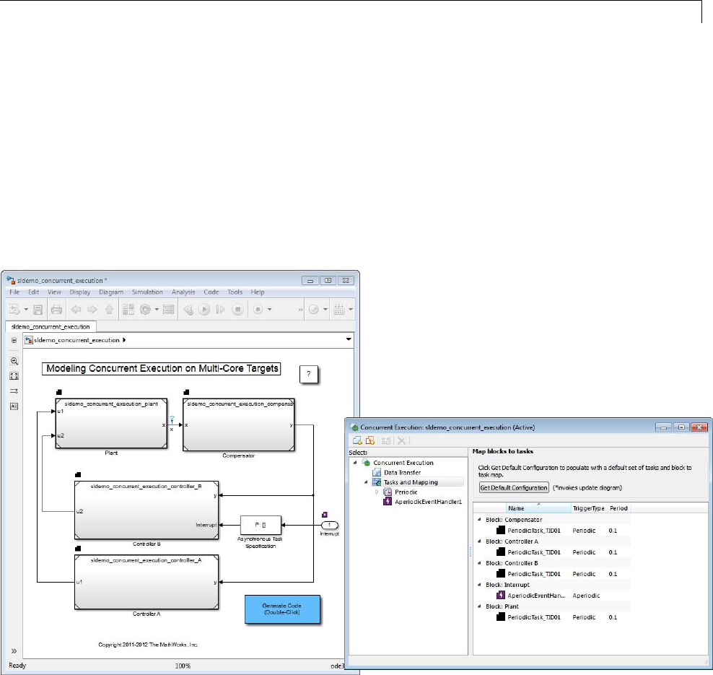The width and height of the screenshot is (713, 675).
Task: Click the Forward navigation arrow in toolbar
Action: [92, 310]
